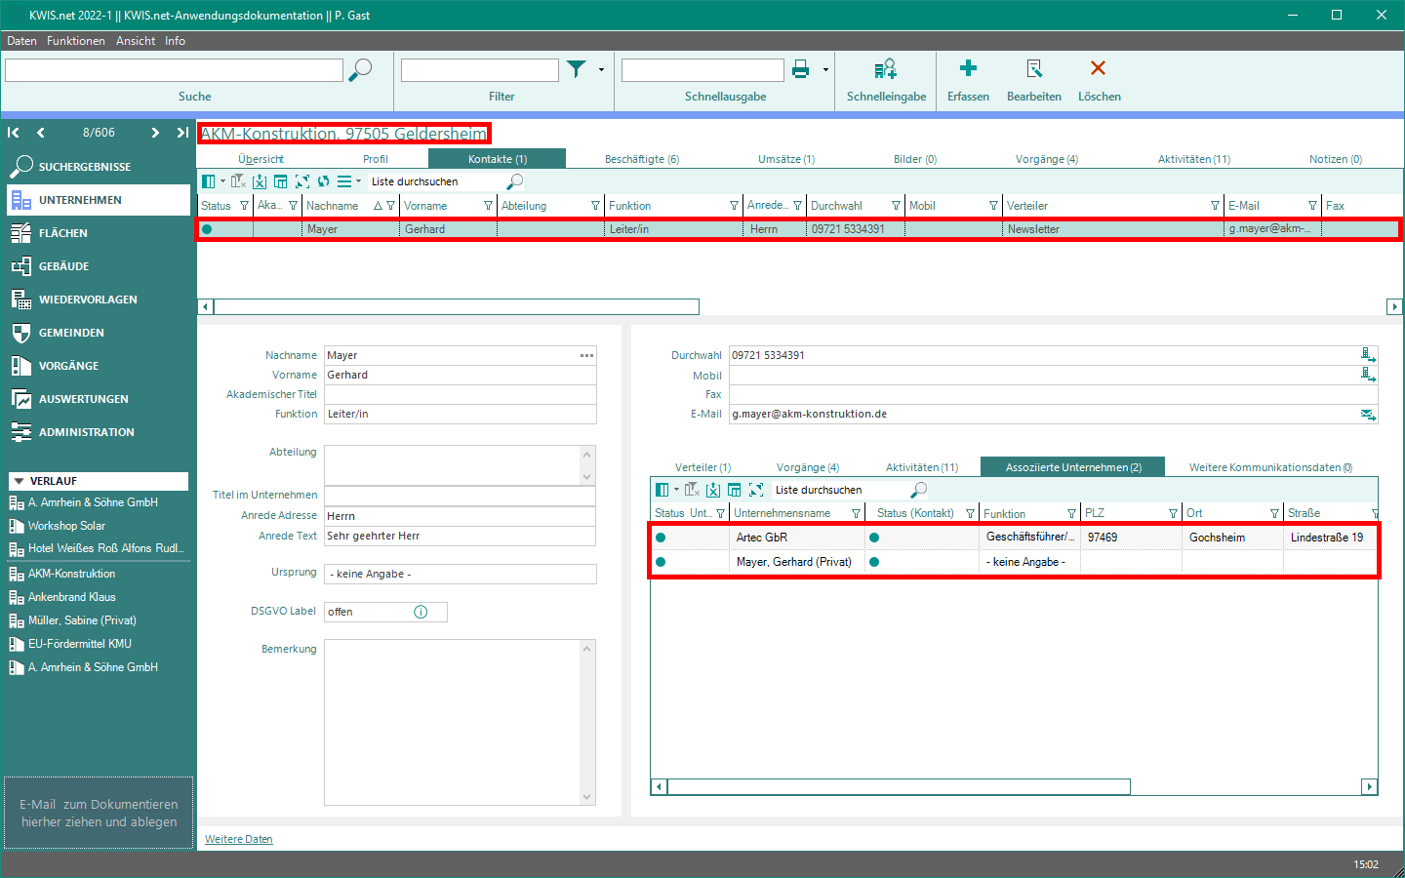The image size is (1405, 878).
Task: Click the main Suche input field
Action: [x=174, y=70]
